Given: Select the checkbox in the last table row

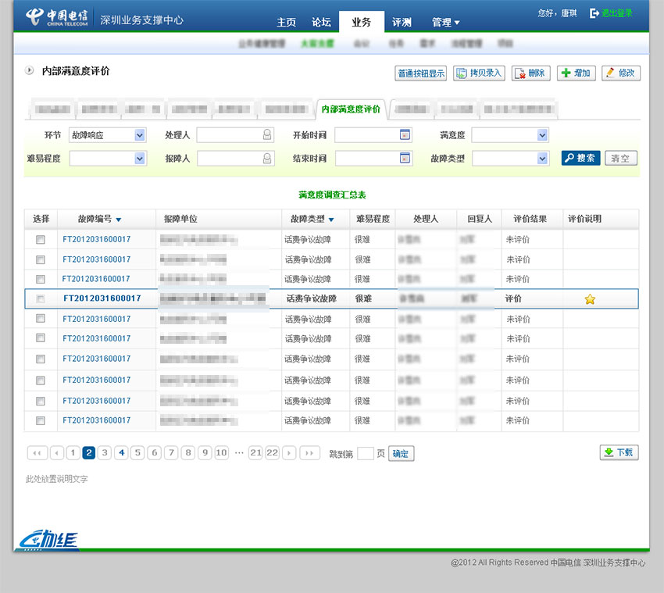Looking at the screenshot, I should pos(41,420).
